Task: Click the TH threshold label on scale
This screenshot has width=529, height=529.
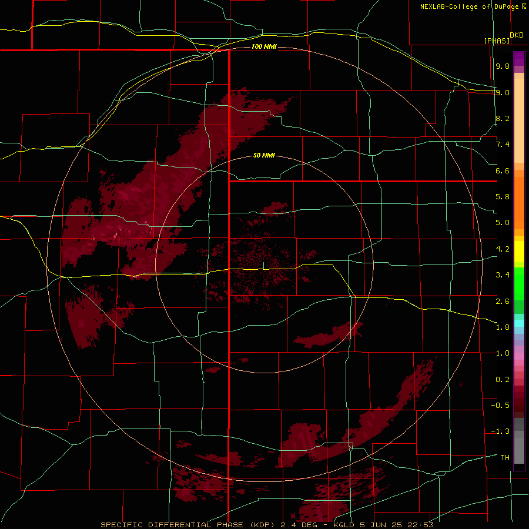Action: (x=505, y=457)
